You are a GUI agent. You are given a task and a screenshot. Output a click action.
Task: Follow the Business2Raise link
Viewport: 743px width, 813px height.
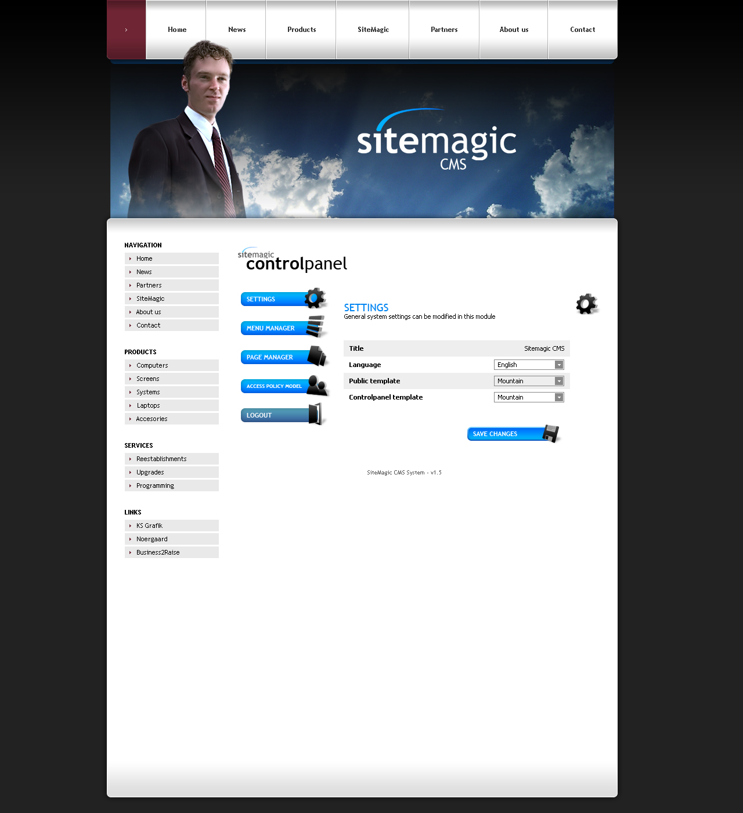(x=172, y=552)
